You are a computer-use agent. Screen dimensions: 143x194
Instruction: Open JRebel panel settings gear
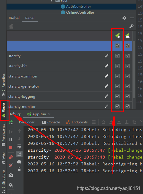[124, 18]
